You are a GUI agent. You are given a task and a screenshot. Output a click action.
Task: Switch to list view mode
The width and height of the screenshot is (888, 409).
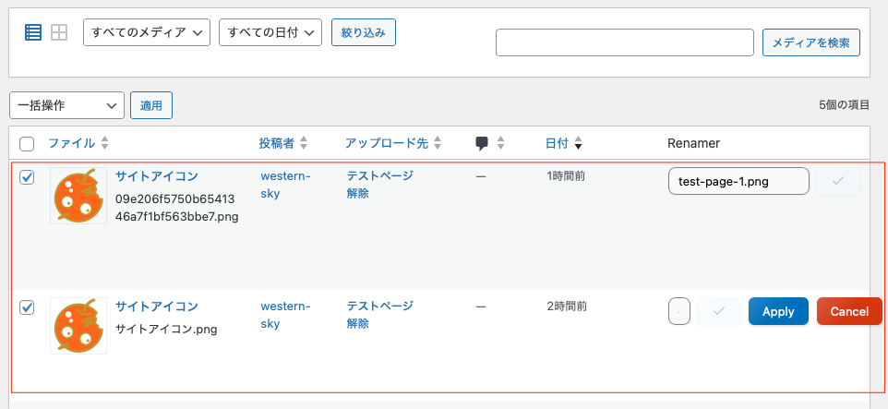pos(33,32)
